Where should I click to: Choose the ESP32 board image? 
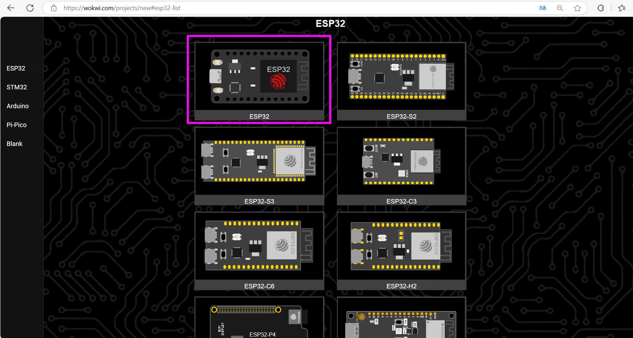259,76
